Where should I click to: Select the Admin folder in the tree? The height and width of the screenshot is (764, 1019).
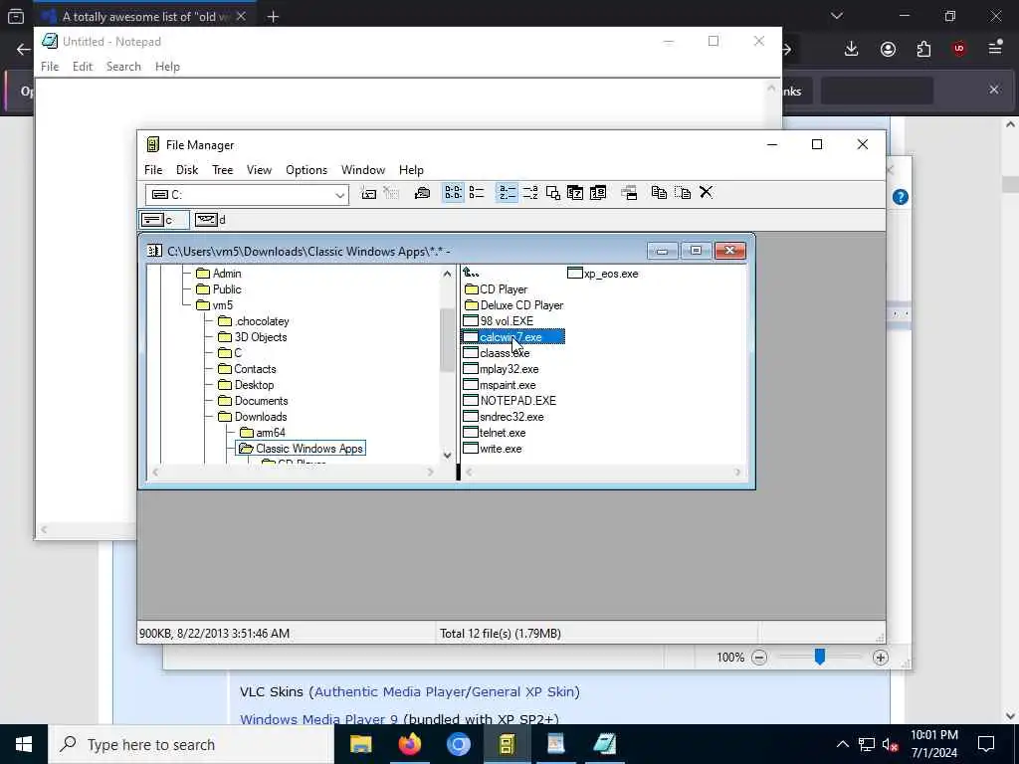[219, 274]
